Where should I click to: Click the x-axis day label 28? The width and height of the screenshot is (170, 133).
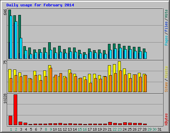click(144, 129)
